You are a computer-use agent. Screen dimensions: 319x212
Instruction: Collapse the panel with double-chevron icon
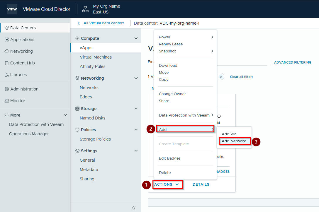134,208
